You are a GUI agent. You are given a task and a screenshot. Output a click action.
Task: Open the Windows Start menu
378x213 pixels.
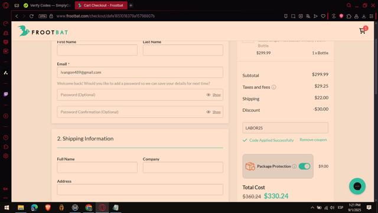pyautogui.click(x=6, y=208)
